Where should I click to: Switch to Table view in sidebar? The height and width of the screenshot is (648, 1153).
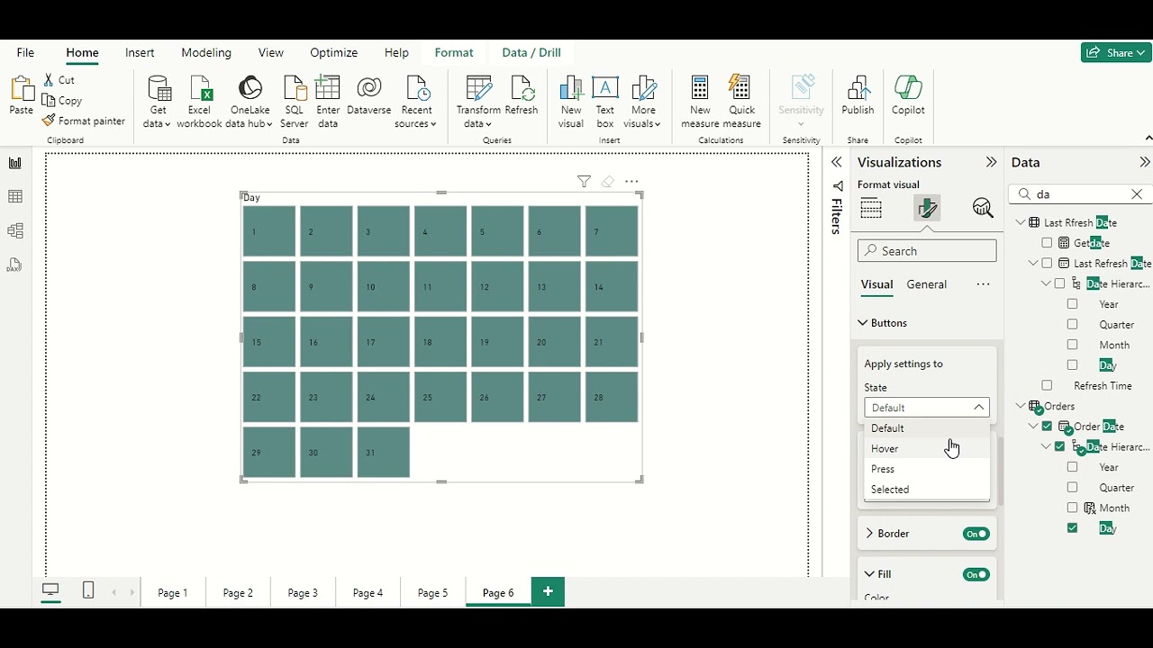click(15, 197)
